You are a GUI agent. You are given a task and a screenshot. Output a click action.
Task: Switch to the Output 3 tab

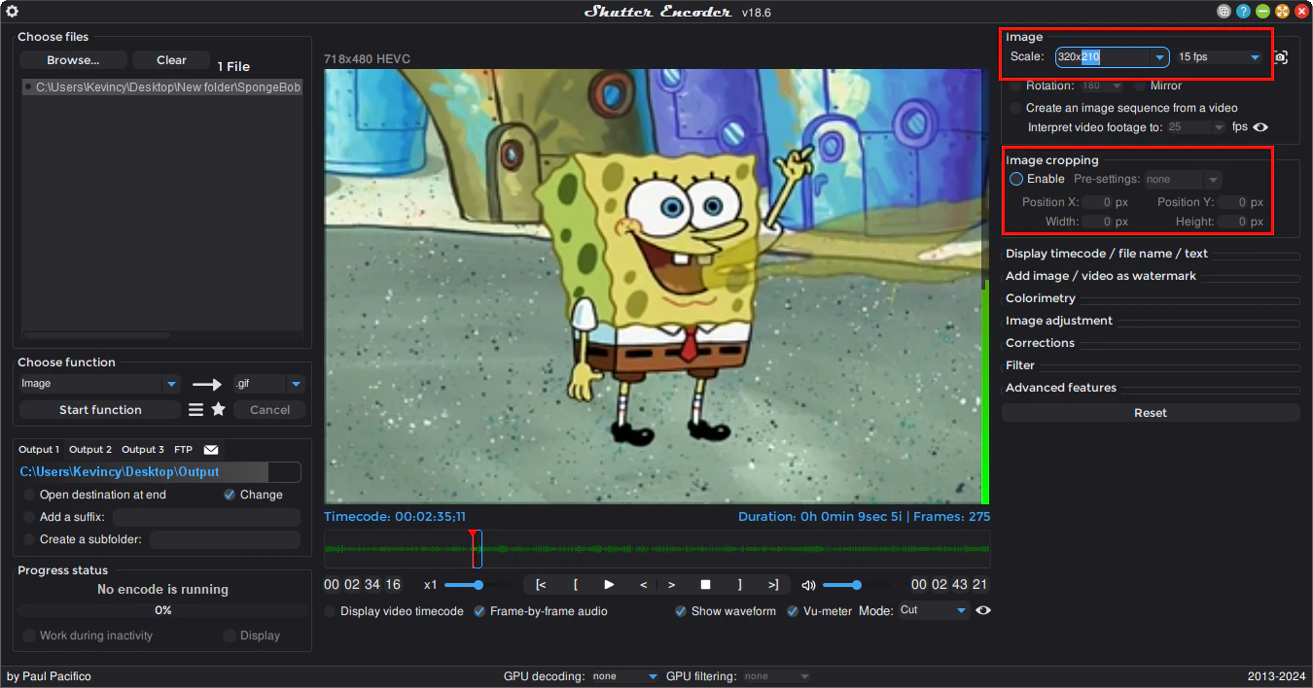click(x=143, y=450)
